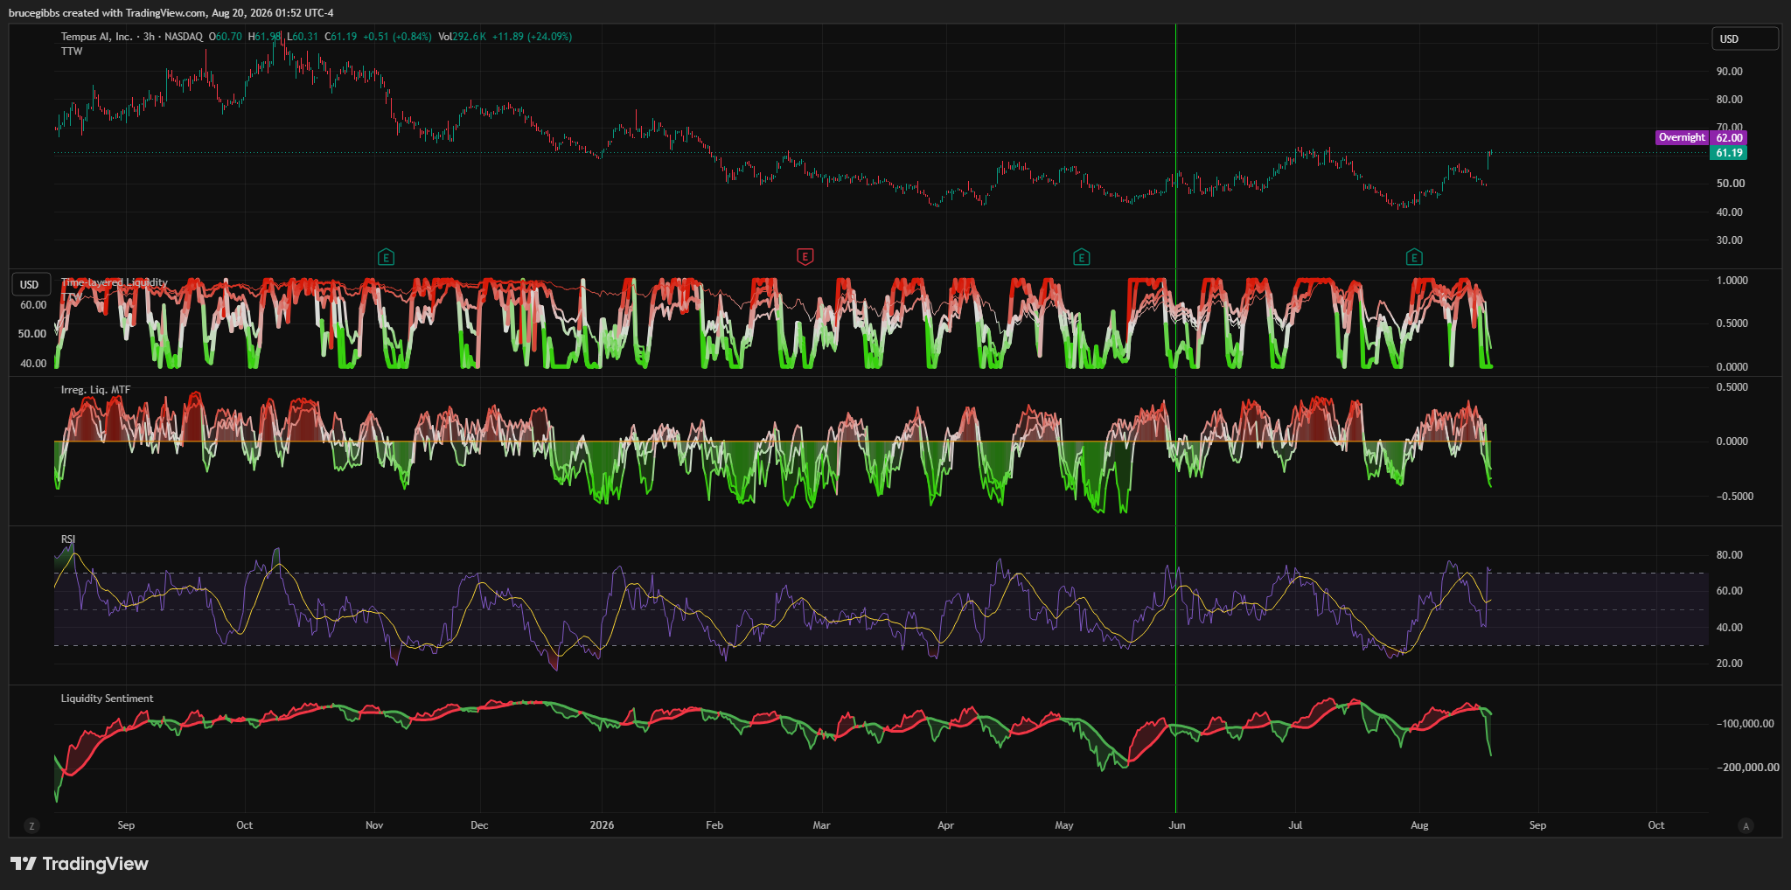Click the Irreg. Liq. MTF indicator title
Viewport: 1791px width, 890px height.
[95, 390]
